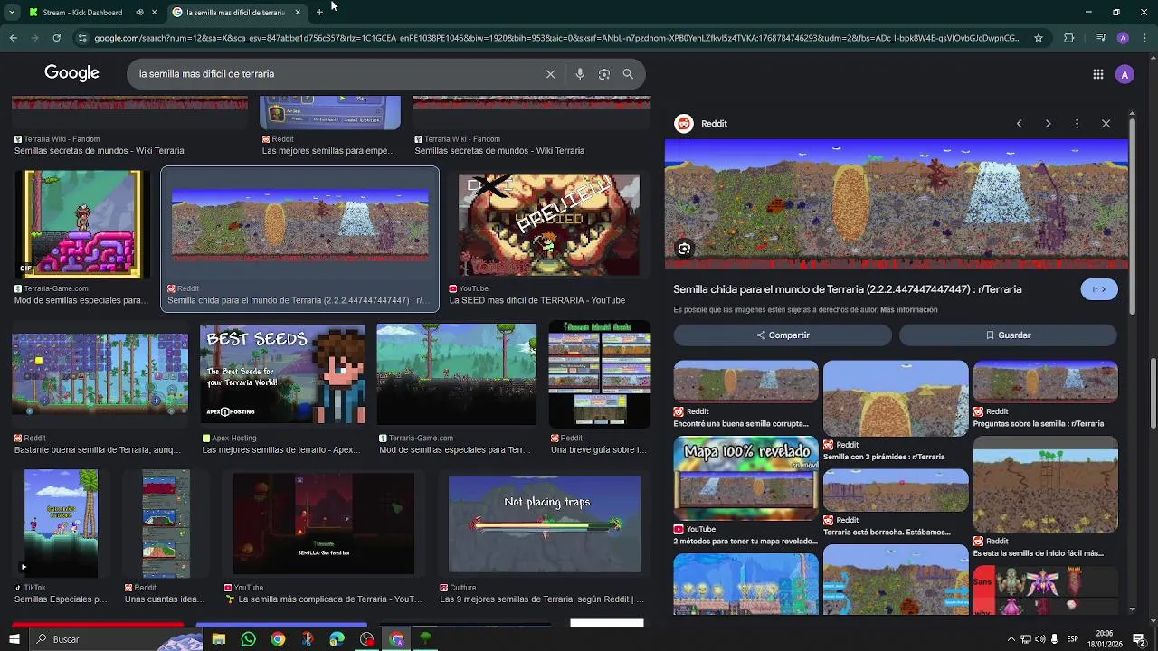Open the Google apps grid
Screen dimensions: 1158x651
[x=1097, y=74]
